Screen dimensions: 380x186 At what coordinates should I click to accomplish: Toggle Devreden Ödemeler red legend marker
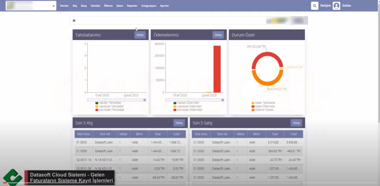coord(175,110)
